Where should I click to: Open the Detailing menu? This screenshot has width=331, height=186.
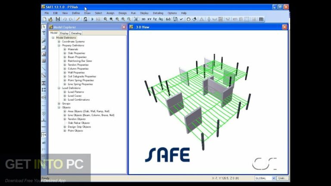[x=158, y=13]
